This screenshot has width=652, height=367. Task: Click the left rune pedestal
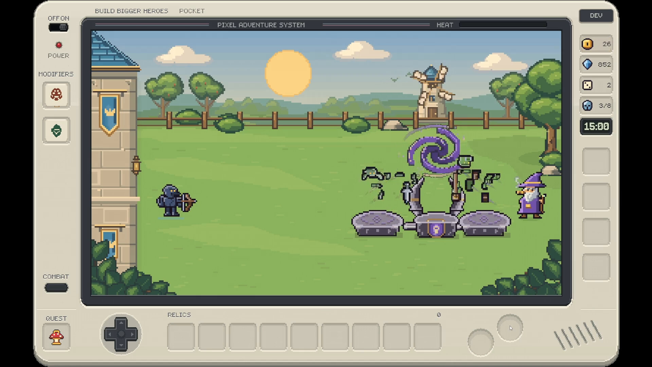click(x=378, y=223)
